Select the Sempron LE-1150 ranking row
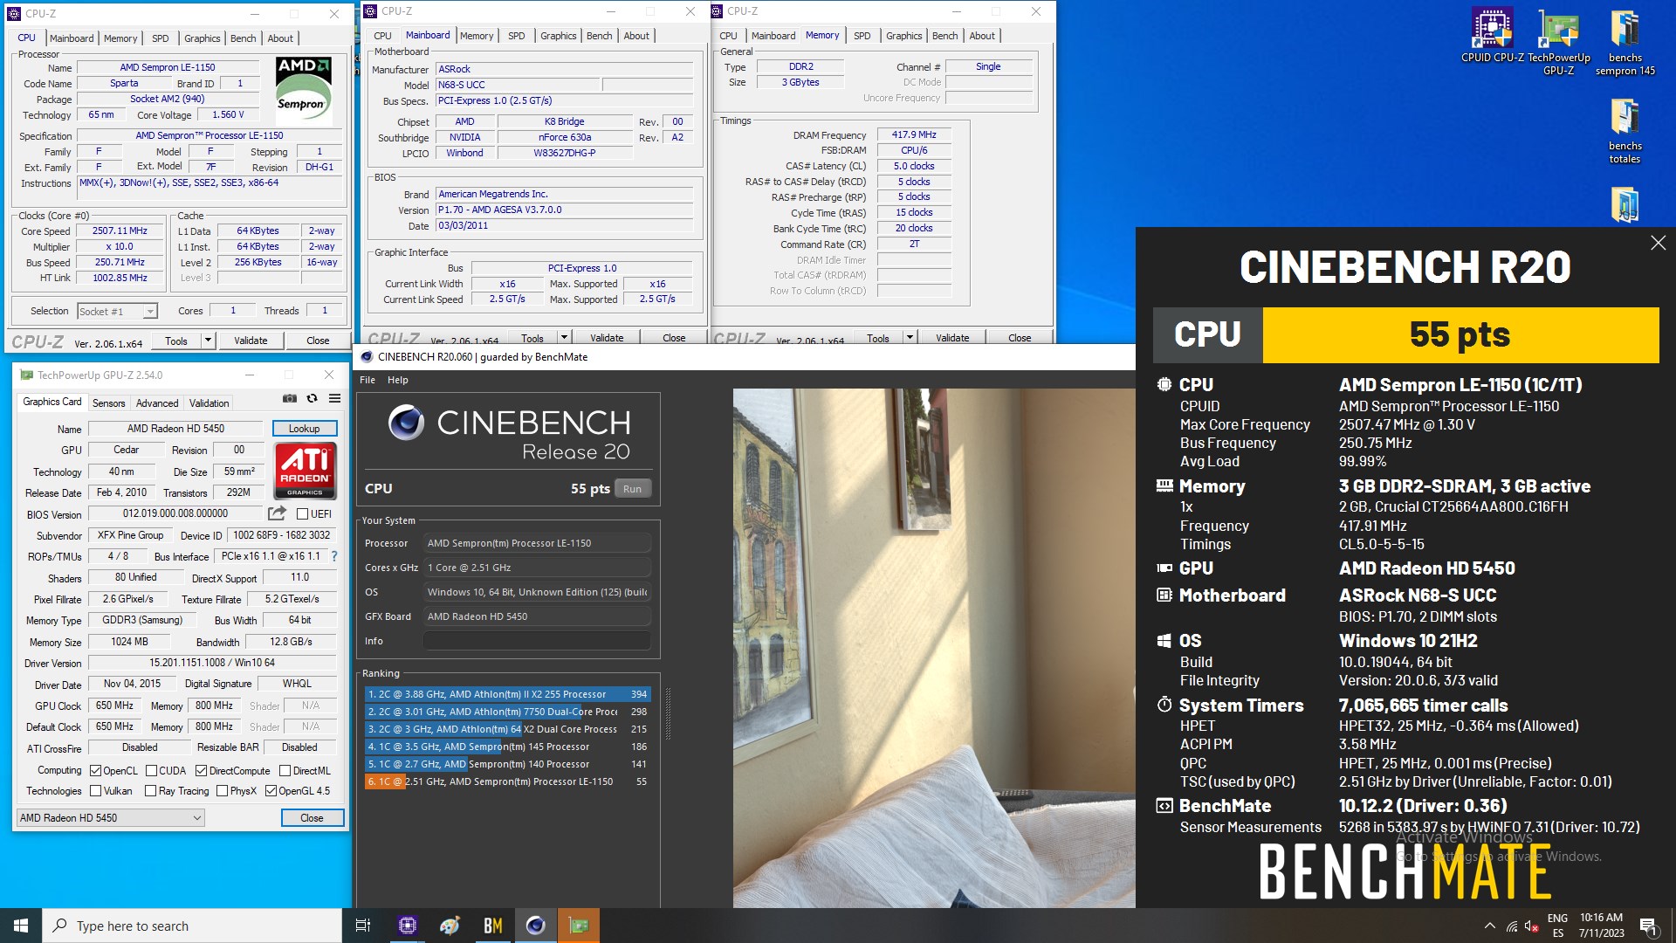This screenshot has height=943, width=1676. pos(507,781)
